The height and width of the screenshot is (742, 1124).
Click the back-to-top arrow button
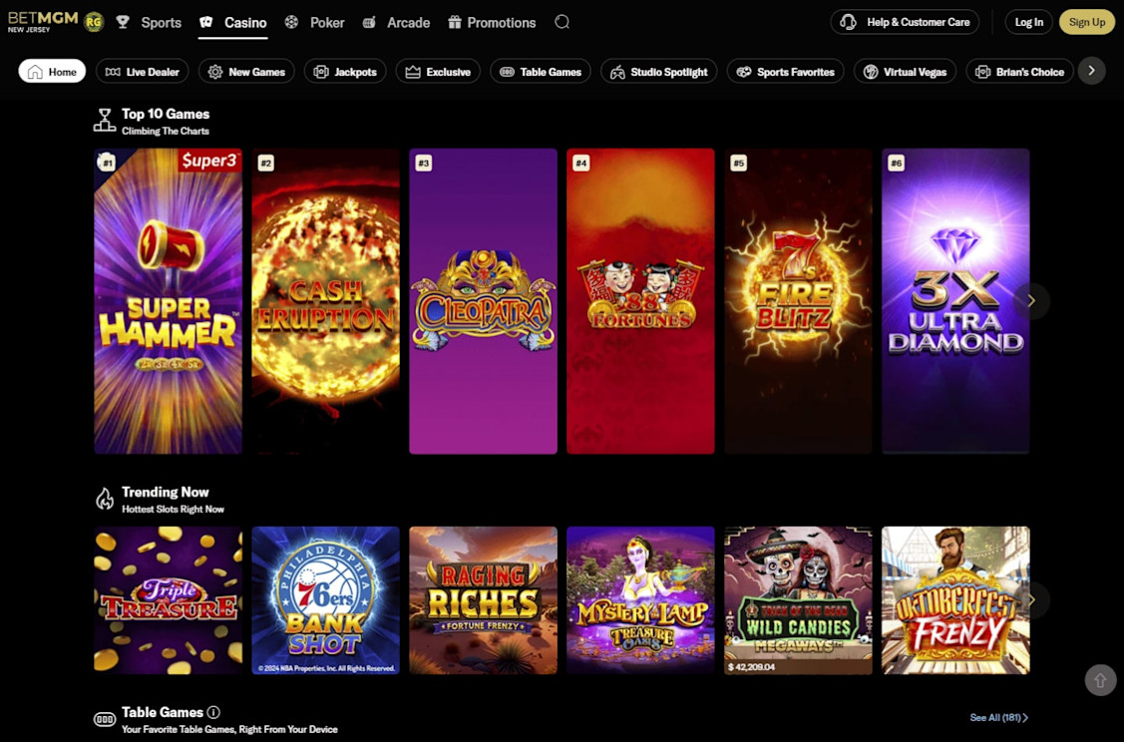click(x=1100, y=679)
